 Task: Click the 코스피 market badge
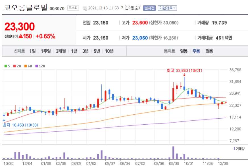pyautogui.click(x=73, y=8)
